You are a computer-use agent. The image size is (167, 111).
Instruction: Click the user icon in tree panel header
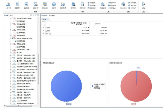click(x=31, y=15)
